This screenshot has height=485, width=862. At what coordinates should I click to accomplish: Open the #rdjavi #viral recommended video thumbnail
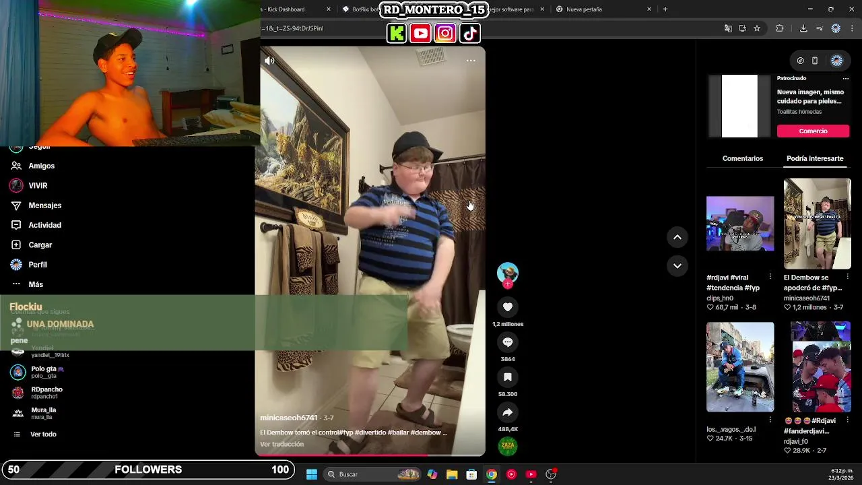click(740, 224)
